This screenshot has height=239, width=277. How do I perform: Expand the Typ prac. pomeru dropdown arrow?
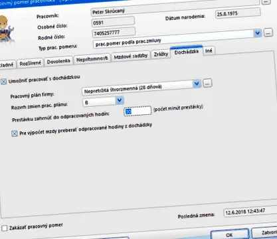click(x=257, y=33)
